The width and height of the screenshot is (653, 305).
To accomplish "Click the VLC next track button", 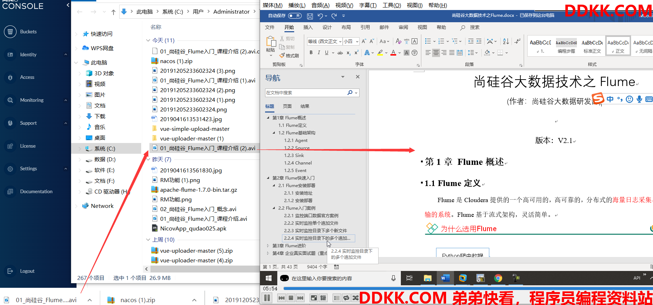I will [300, 298].
